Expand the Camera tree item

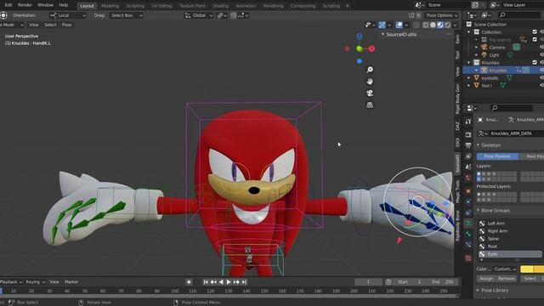pos(476,48)
